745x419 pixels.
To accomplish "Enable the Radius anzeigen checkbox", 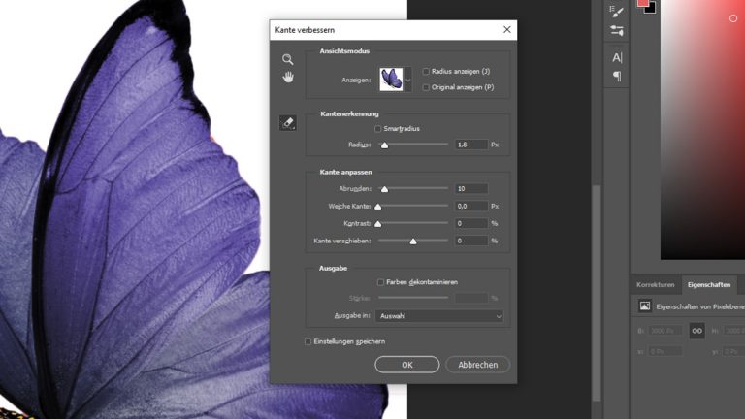I will pos(426,72).
